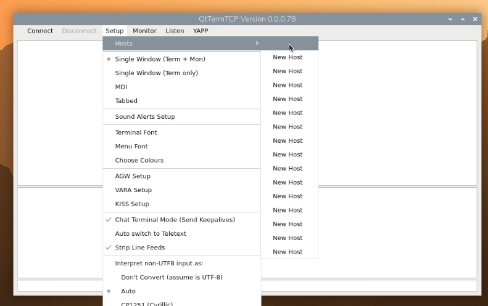Enable Auto switch to Teletext
488x306 pixels.
coord(151,234)
